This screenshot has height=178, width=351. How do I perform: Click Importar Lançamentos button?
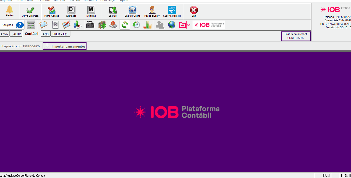coord(64,46)
